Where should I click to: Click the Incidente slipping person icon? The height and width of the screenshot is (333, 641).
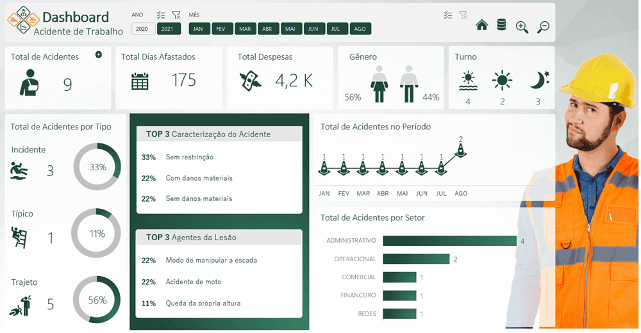(19, 170)
